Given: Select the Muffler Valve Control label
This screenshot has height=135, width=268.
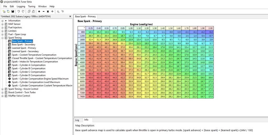Looking at the screenshot, I should pyautogui.click(x=19, y=96).
